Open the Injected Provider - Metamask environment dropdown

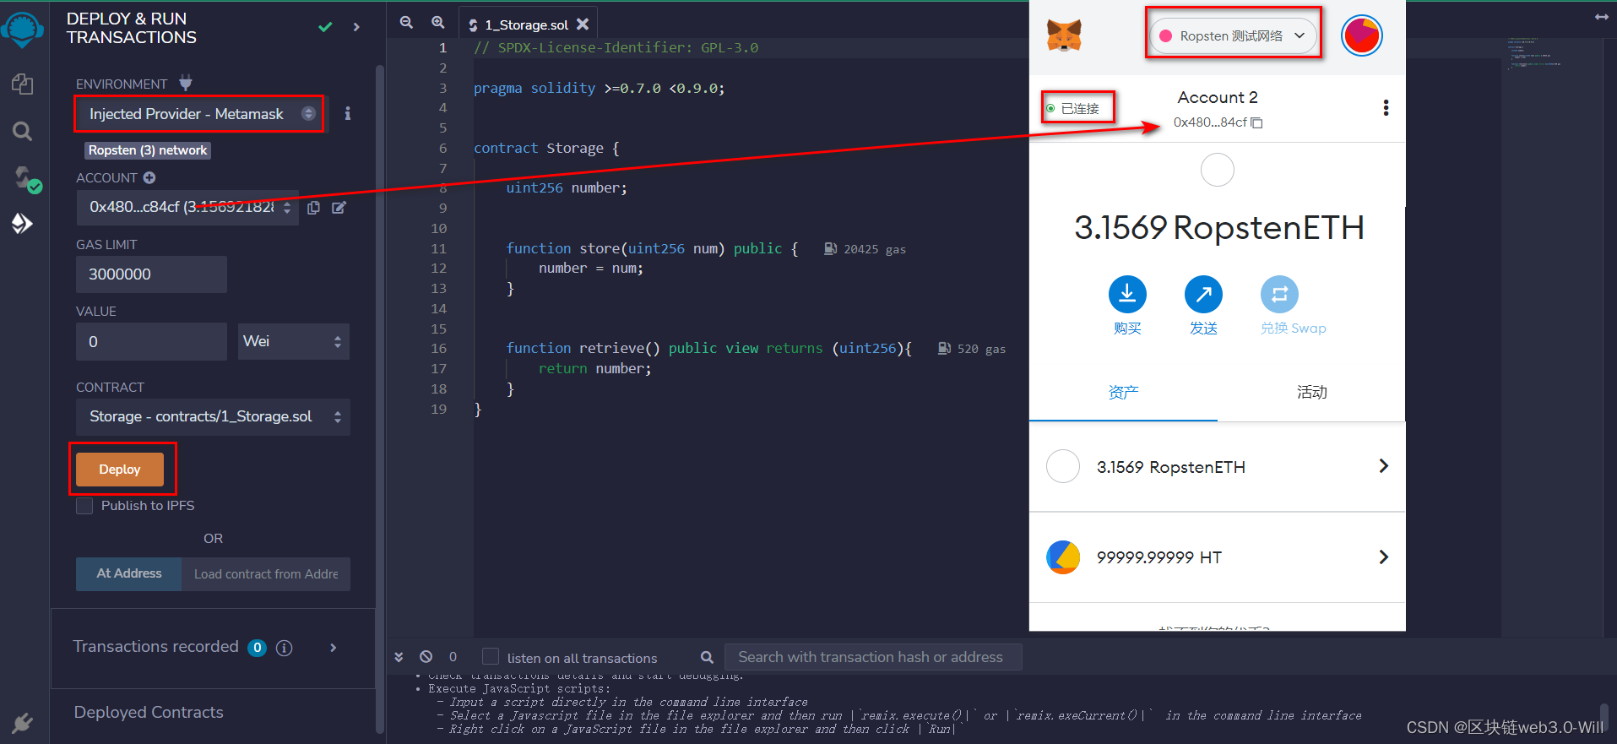point(199,113)
